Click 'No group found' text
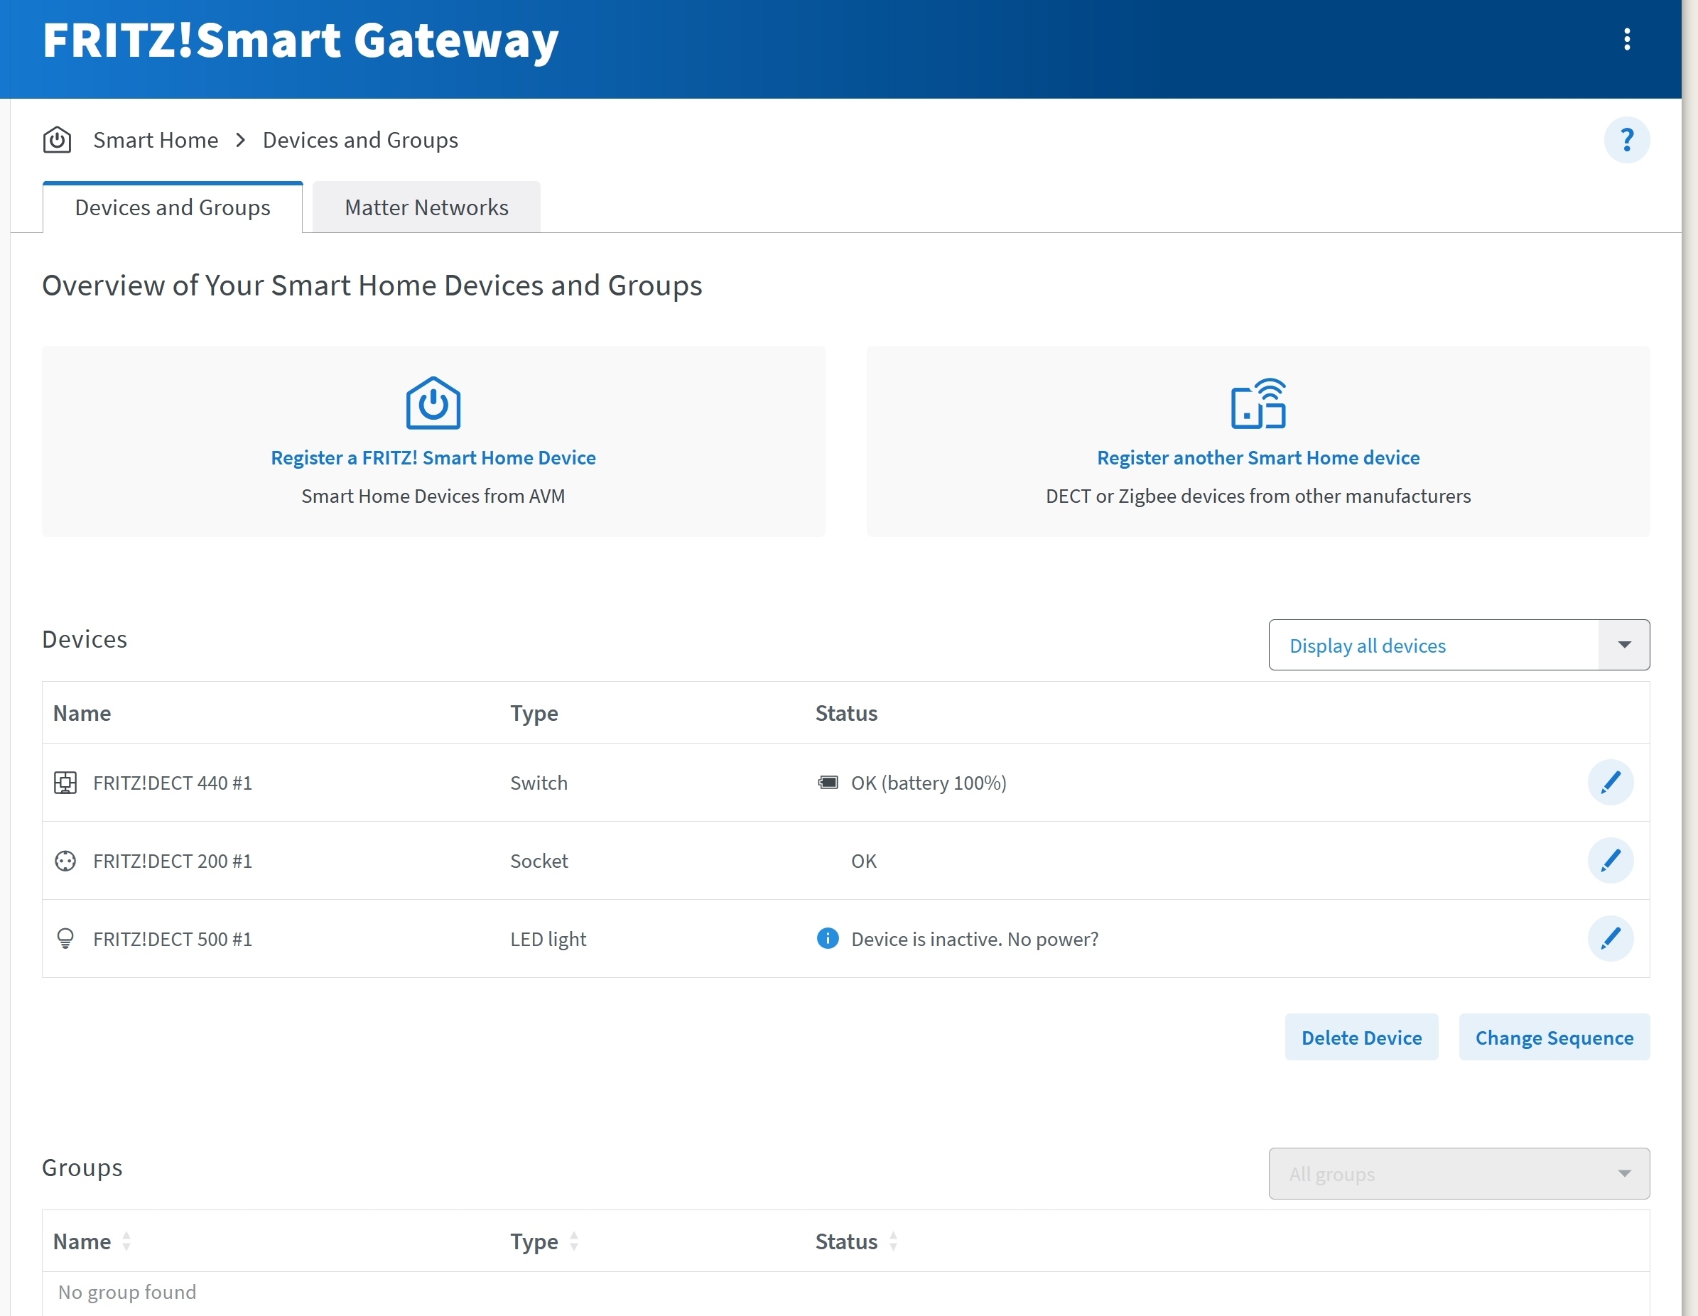 coord(126,1293)
